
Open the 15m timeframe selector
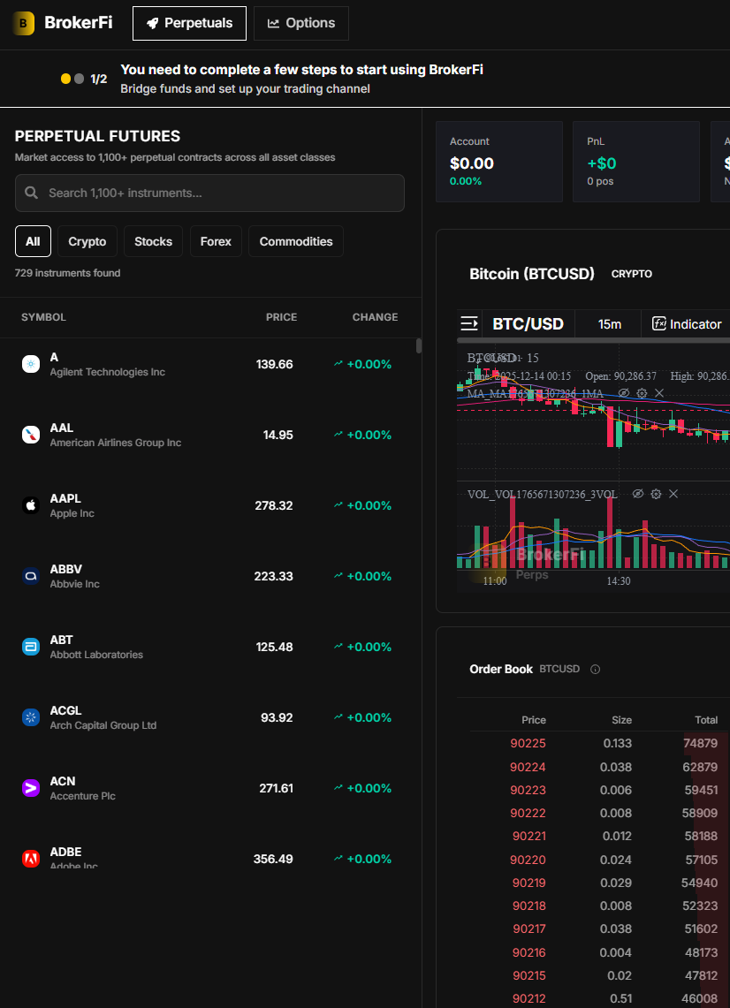point(607,323)
